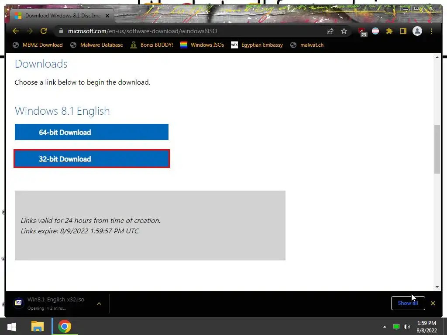The width and height of the screenshot is (447, 335).
Task: Open File Explorer from taskbar
Action: pos(38,326)
